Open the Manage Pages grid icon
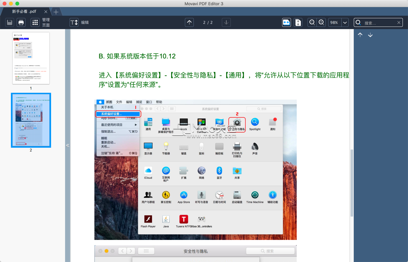 coord(35,22)
